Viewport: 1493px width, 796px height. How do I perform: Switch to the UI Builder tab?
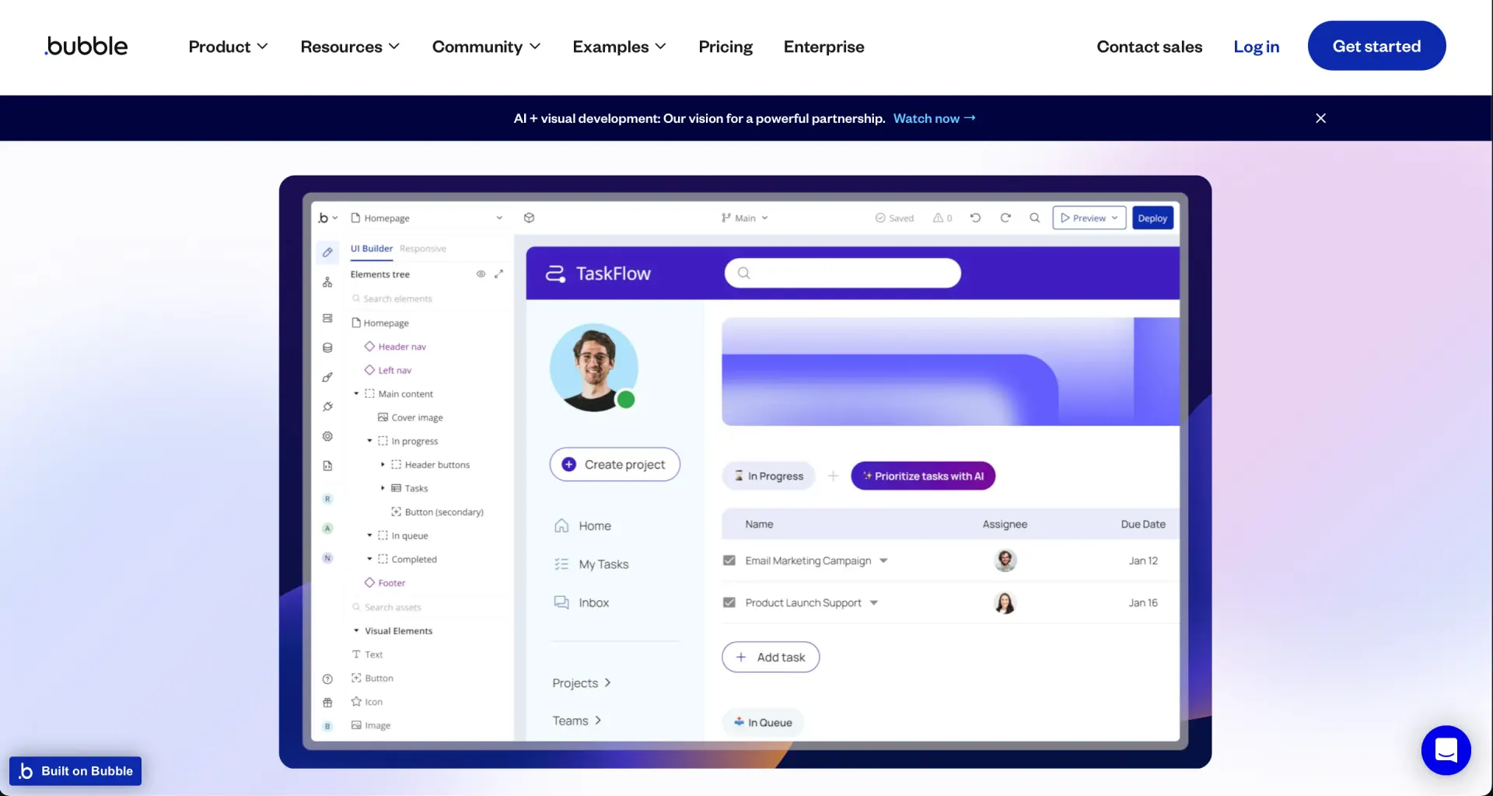tap(371, 249)
